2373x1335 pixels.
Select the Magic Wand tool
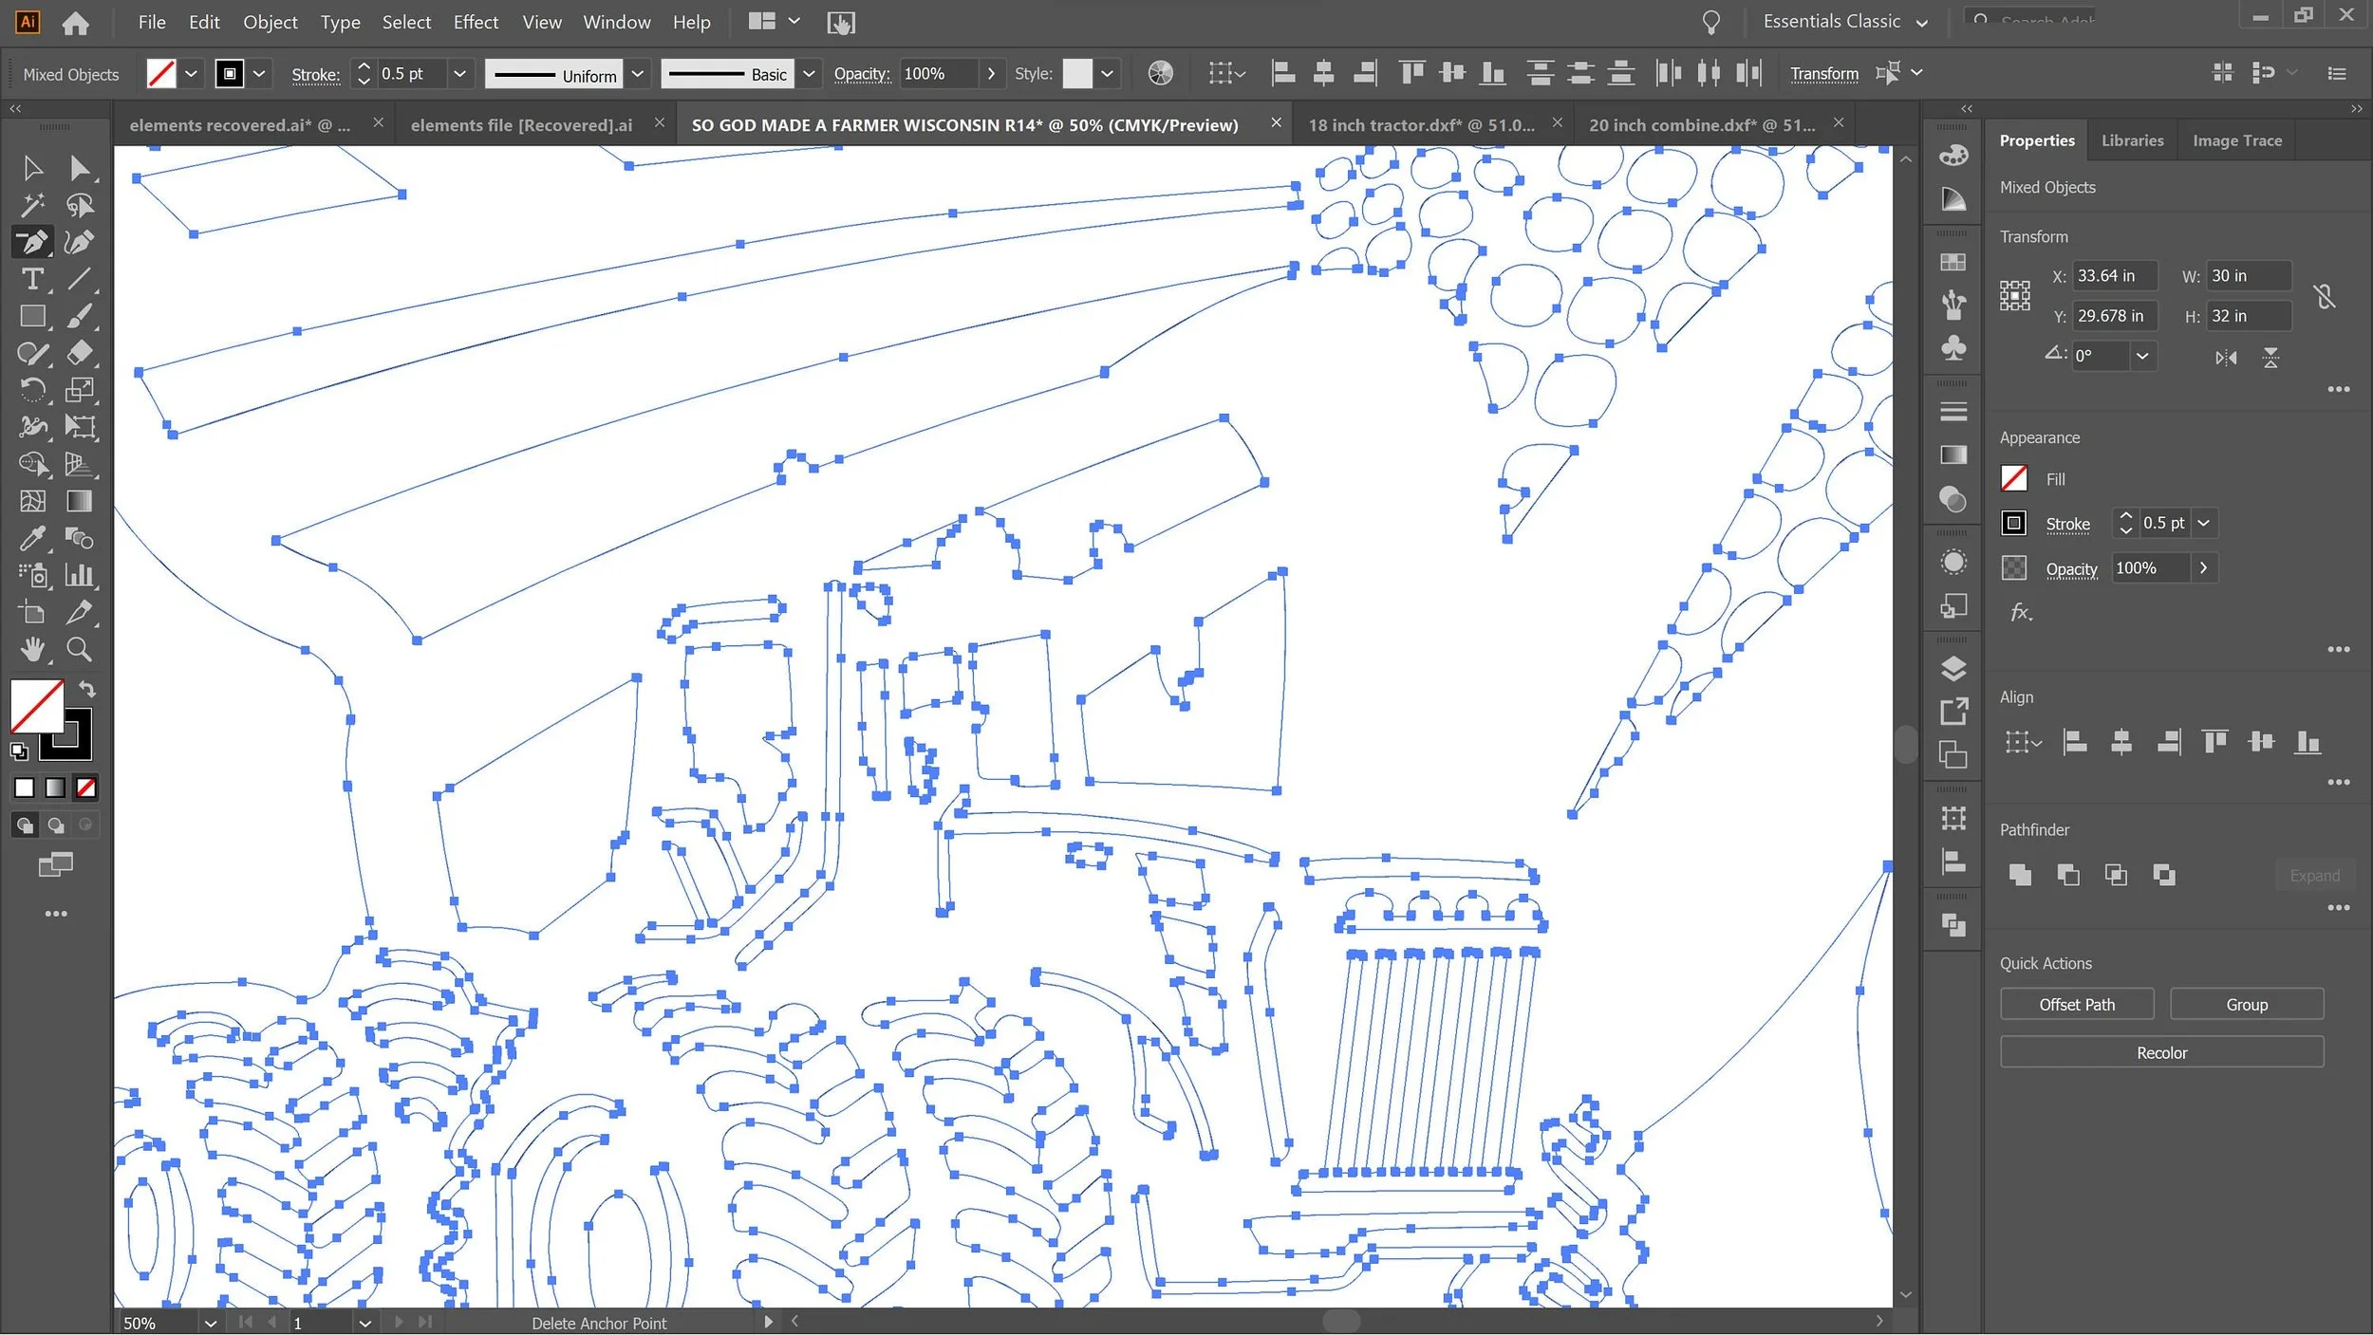click(32, 206)
